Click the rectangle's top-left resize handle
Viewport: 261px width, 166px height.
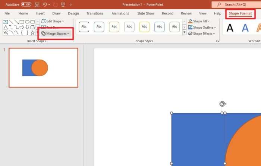tap(172, 113)
